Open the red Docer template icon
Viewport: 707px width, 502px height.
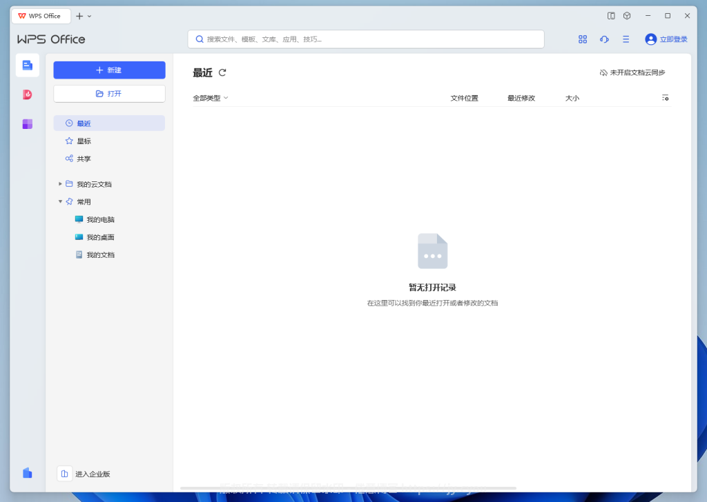[27, 94]
